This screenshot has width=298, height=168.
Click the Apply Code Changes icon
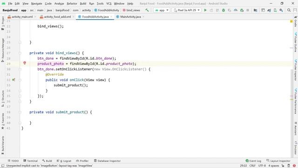coord(217,10)
